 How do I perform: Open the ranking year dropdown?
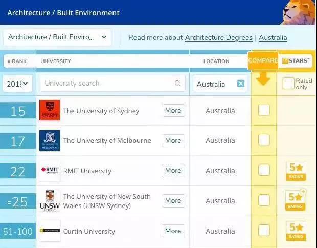(x=17, y=84)
